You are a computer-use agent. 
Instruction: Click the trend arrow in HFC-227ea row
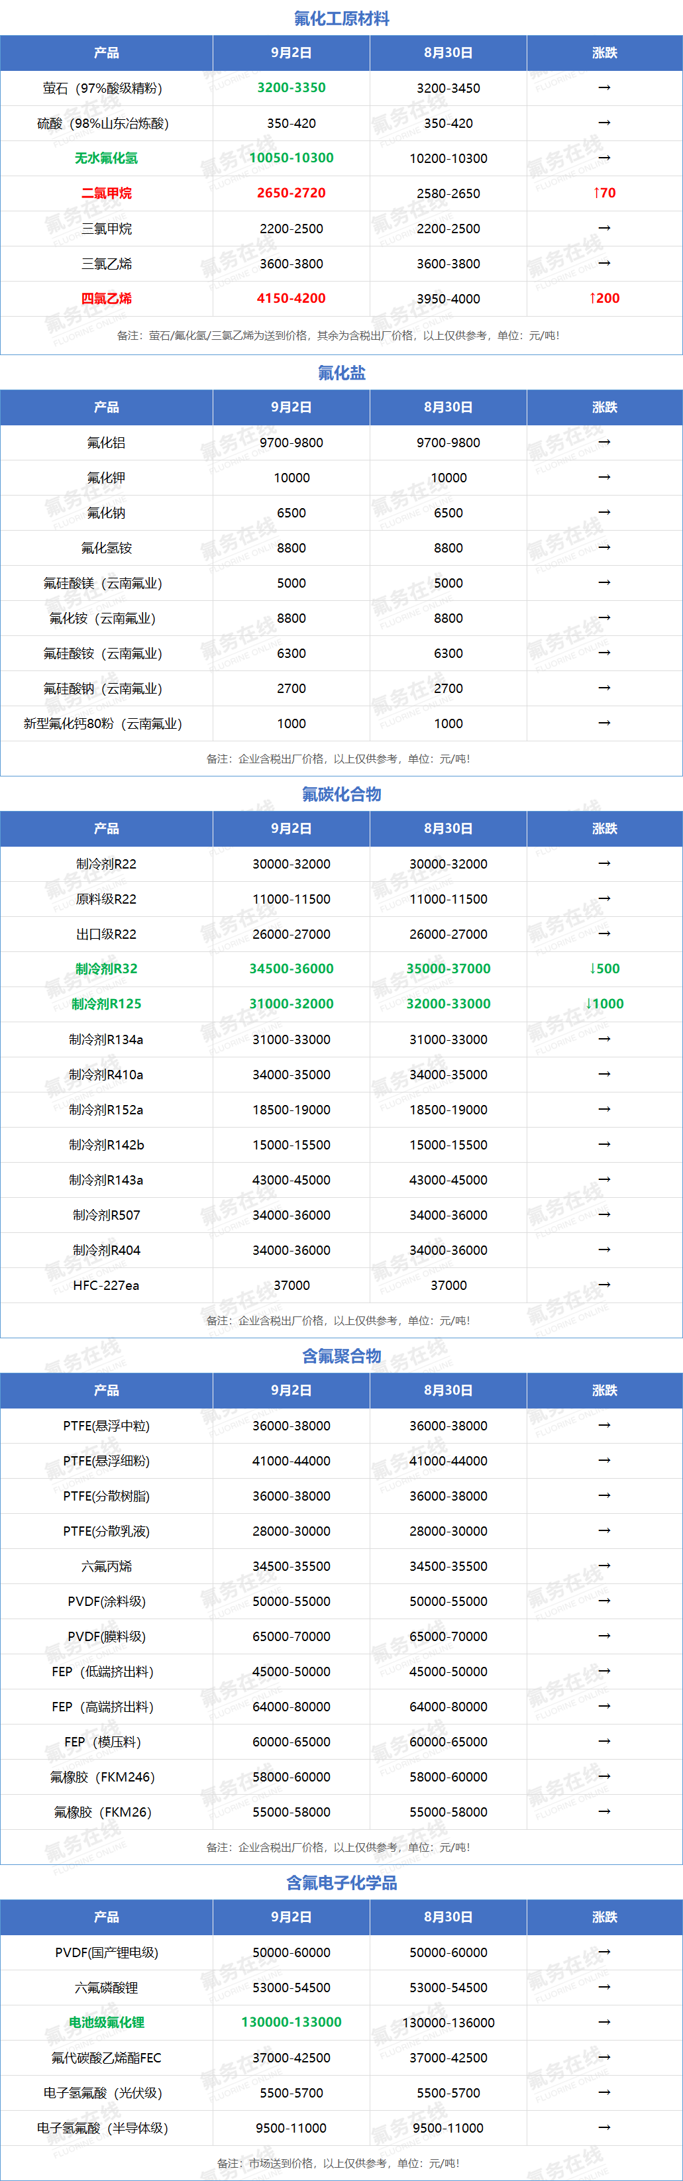[x=604, y=1285]
